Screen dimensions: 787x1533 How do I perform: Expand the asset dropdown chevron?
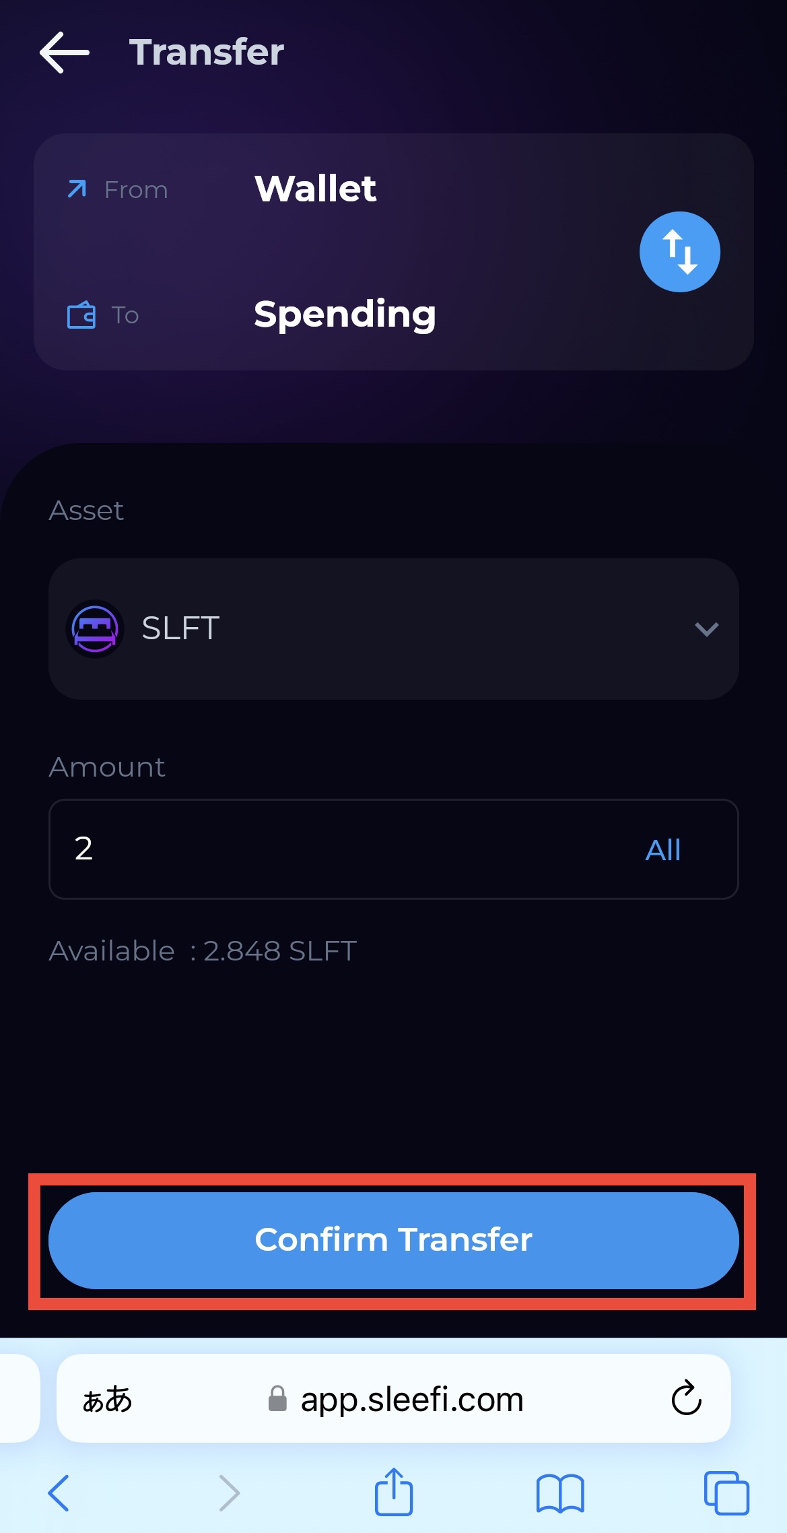(706, 629)
